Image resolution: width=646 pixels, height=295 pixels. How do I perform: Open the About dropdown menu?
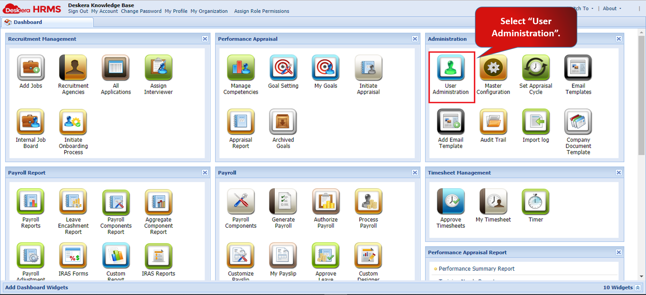[612, 8]
